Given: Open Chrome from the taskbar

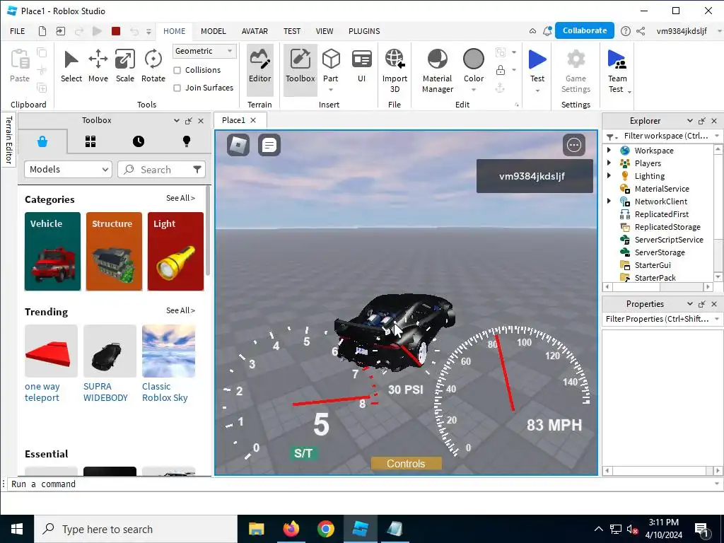Looking at the screenshot, I should pos(325,529).
